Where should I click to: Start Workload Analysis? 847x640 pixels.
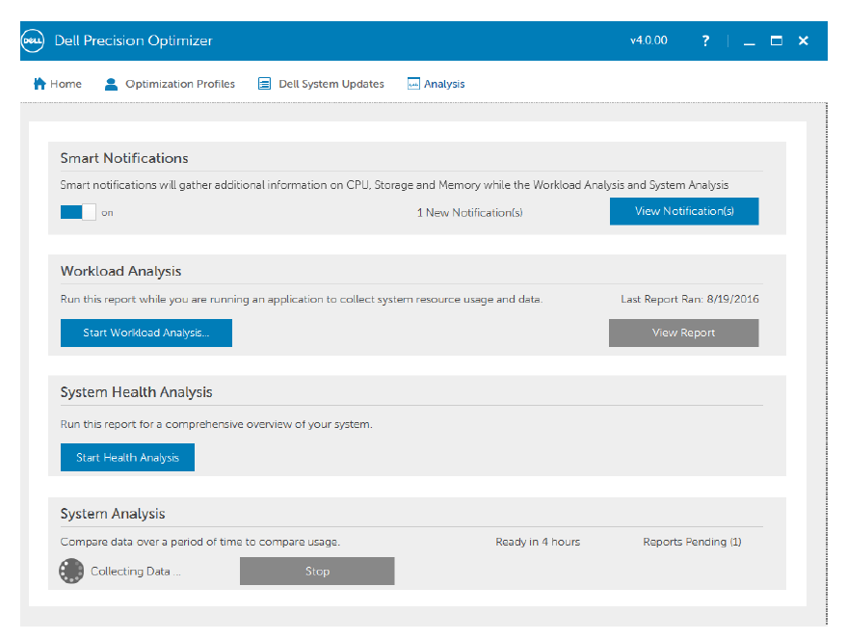(x=146, y=333)
